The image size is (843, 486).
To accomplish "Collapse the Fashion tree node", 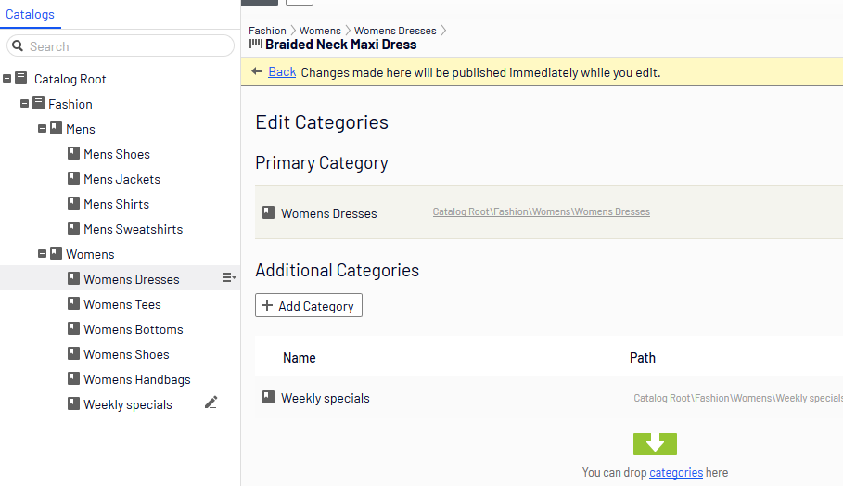I will point(25,103).
